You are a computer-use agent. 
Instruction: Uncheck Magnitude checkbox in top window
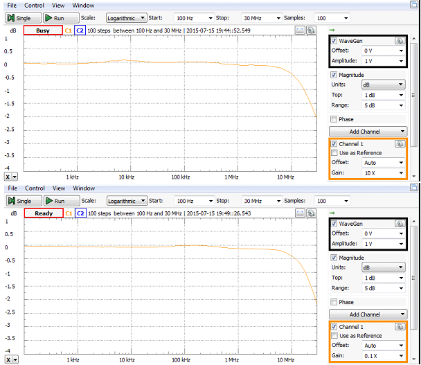[334, 75]
